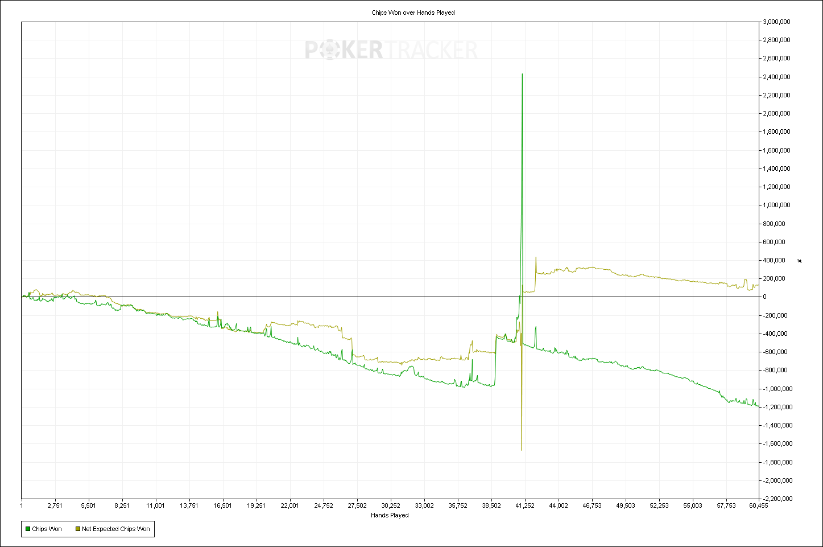Click the green Chips Won legend swatch
The image size is (823, 547).
tap(27, 529)
